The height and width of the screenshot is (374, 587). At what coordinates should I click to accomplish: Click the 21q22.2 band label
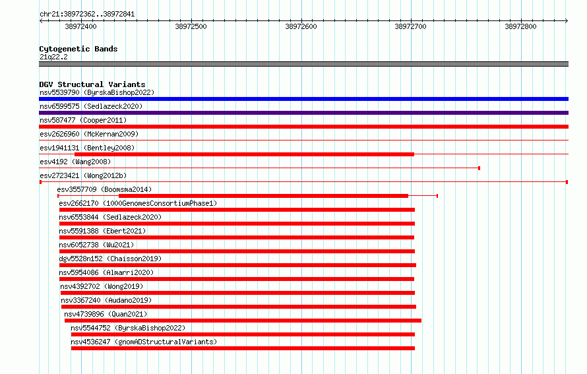pyautogui.click(x=53, y=57)
